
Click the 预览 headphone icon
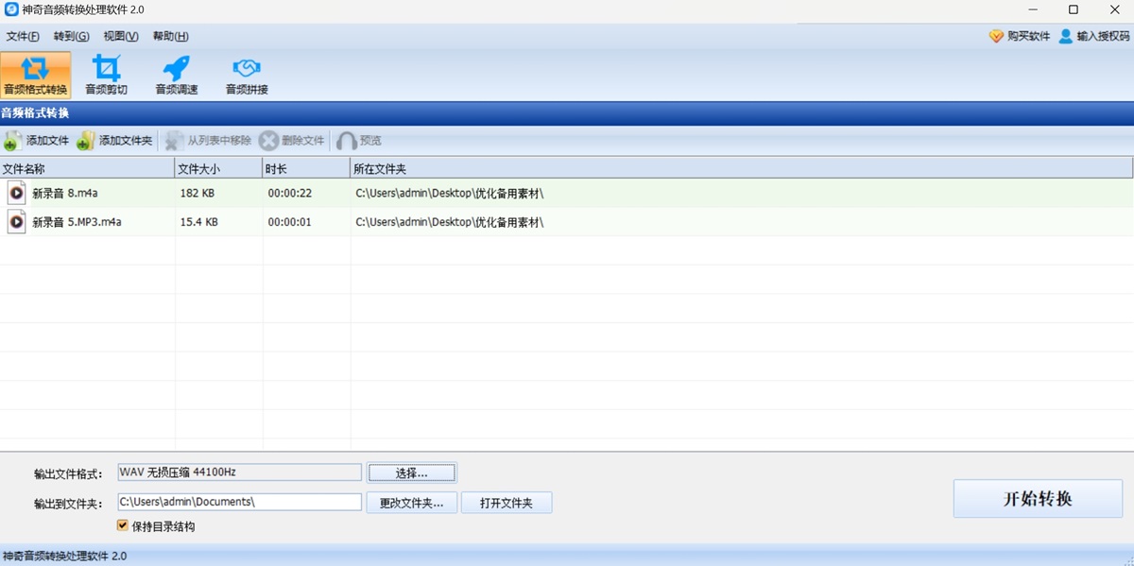pyautogui.click(x=347, y=141)
